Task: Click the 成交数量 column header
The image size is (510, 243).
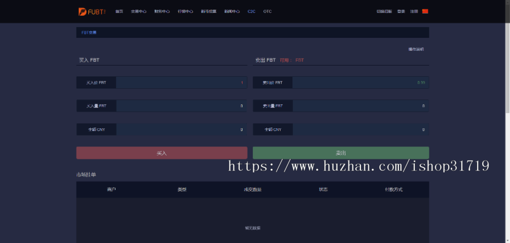Action: click(x=253, y=189)
